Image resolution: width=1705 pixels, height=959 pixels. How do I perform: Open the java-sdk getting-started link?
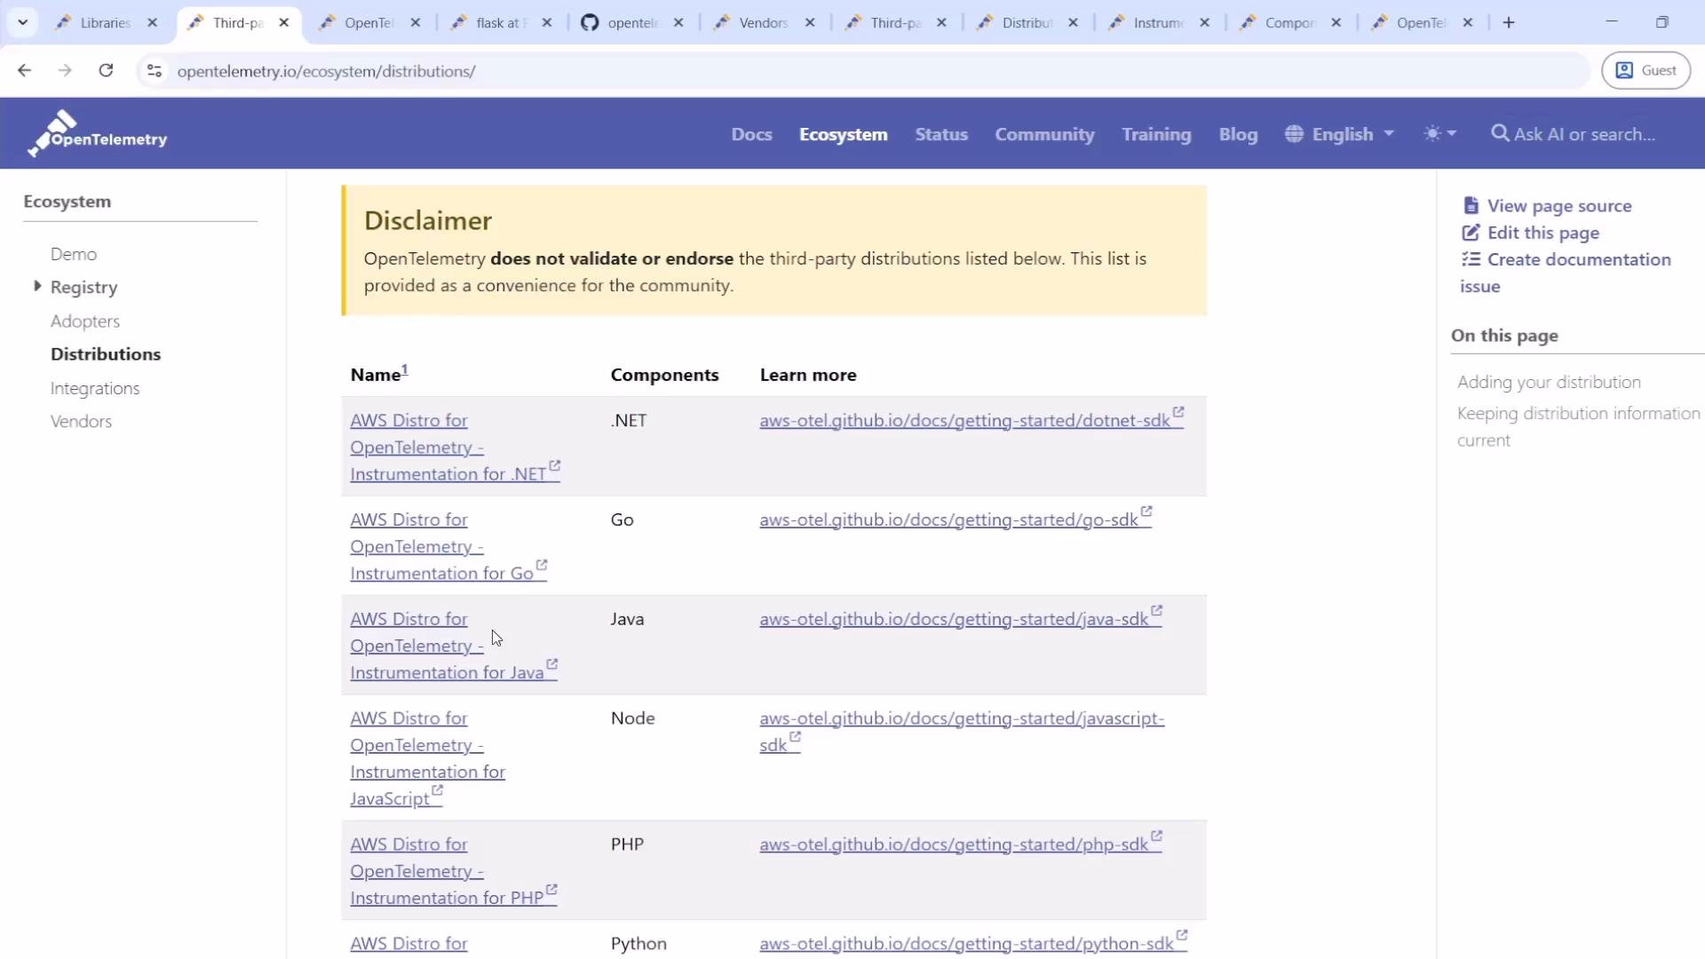point(961,619)
